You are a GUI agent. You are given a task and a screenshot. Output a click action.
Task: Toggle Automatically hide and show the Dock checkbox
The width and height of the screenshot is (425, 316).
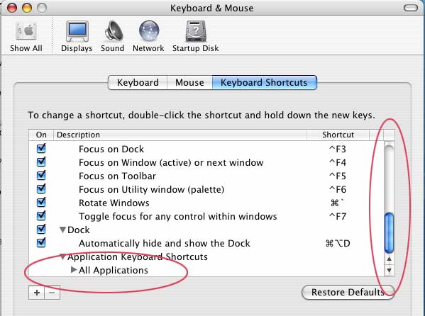coord(41,242)
